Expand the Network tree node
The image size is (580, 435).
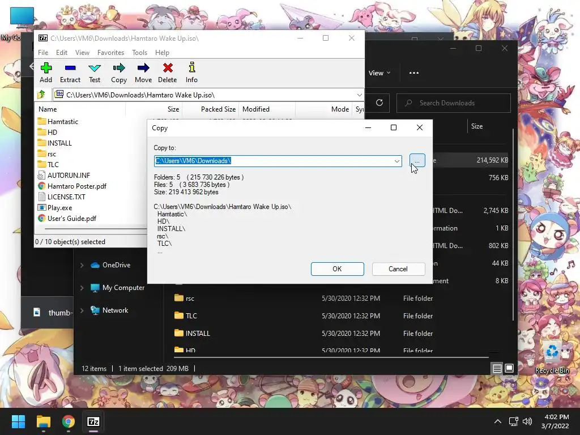point(82,310)
